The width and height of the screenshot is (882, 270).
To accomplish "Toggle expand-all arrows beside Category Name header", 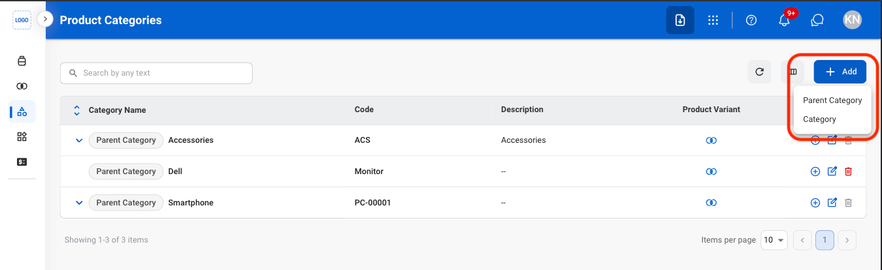I will 76,110.
